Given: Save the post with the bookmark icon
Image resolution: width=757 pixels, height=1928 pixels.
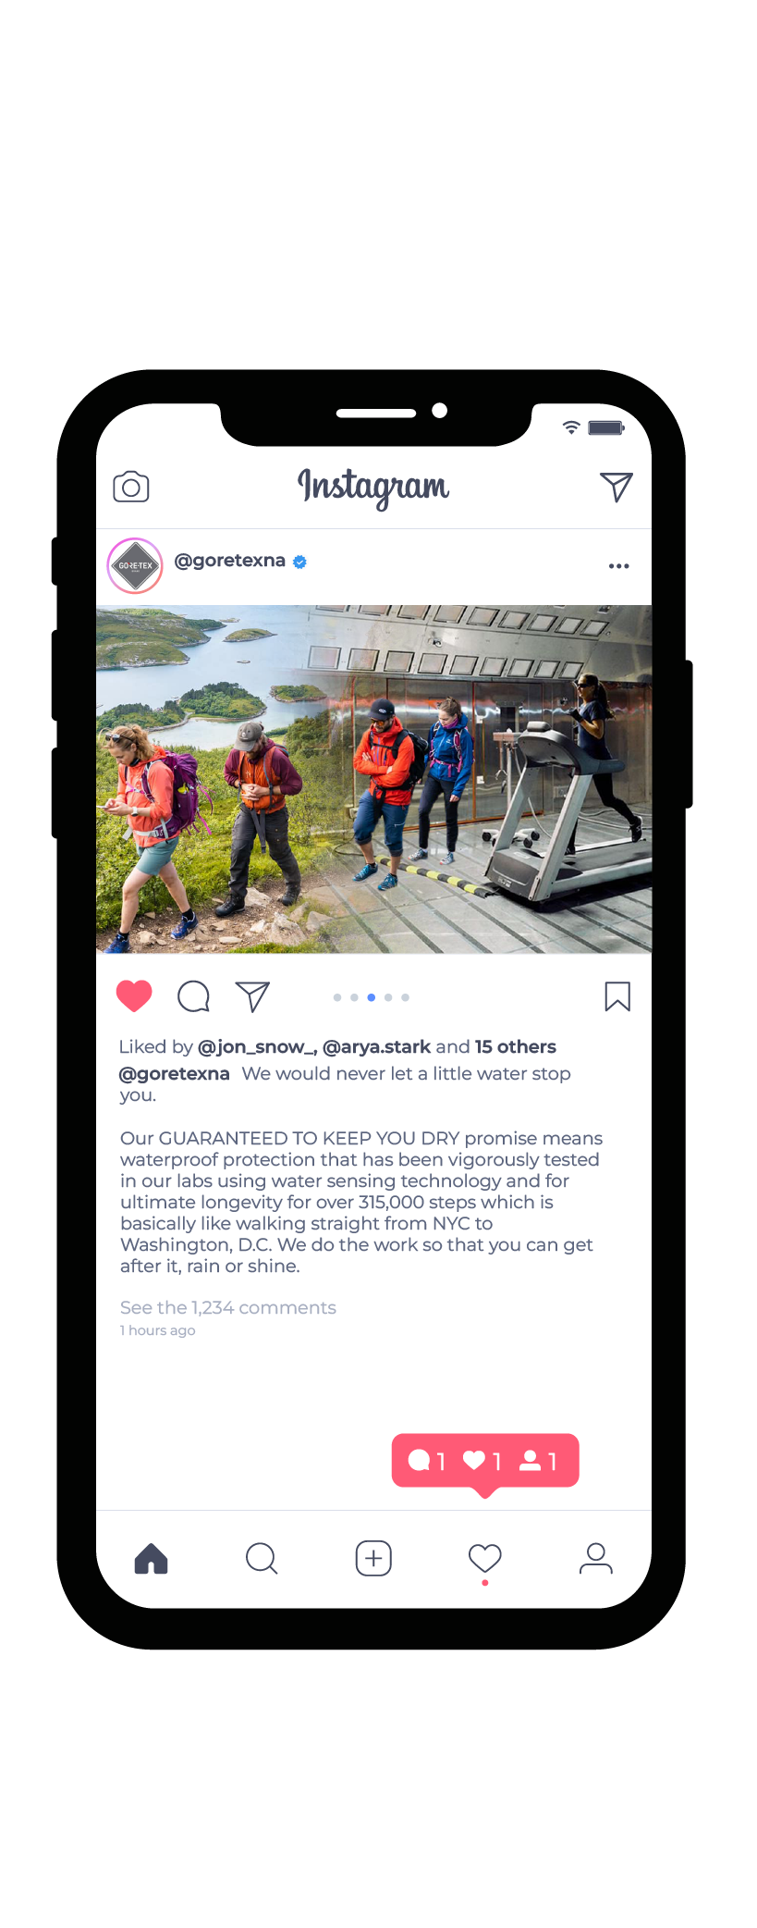Looking at the screenshot, I should [x=617, y=996].
